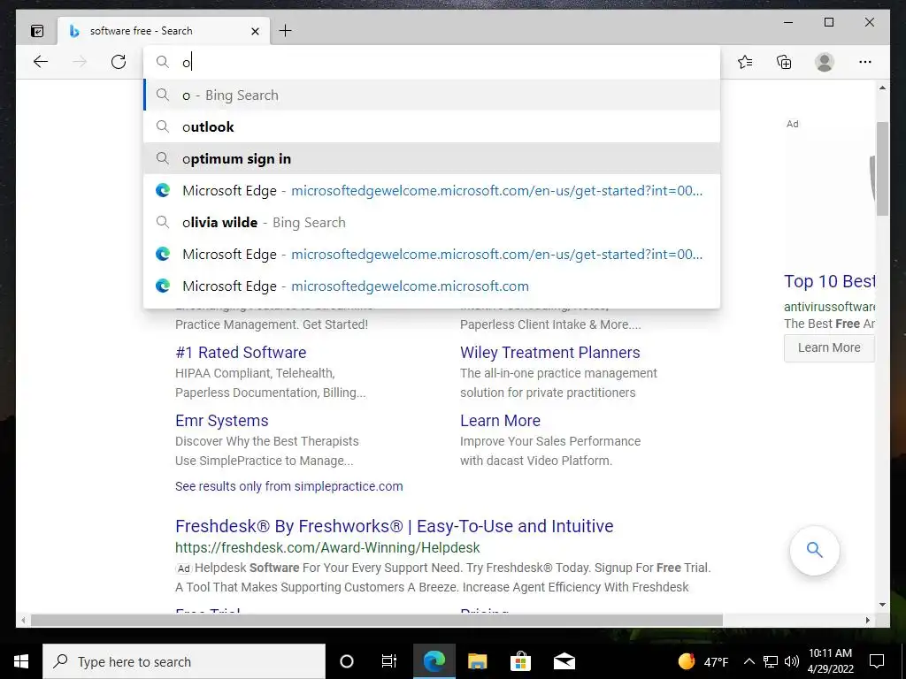The height and width of the screenshot is (679, 906).
Task: Open a new tab with plus button
Action: [286, 31]
